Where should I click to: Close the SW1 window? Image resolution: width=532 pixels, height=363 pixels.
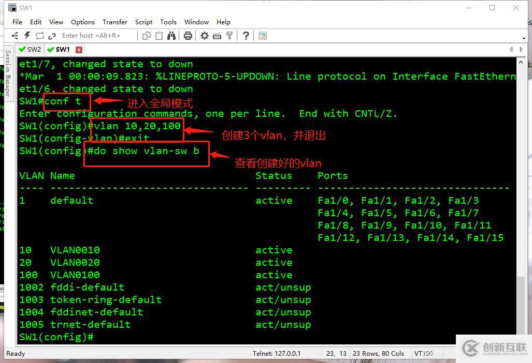coord(516,8)
